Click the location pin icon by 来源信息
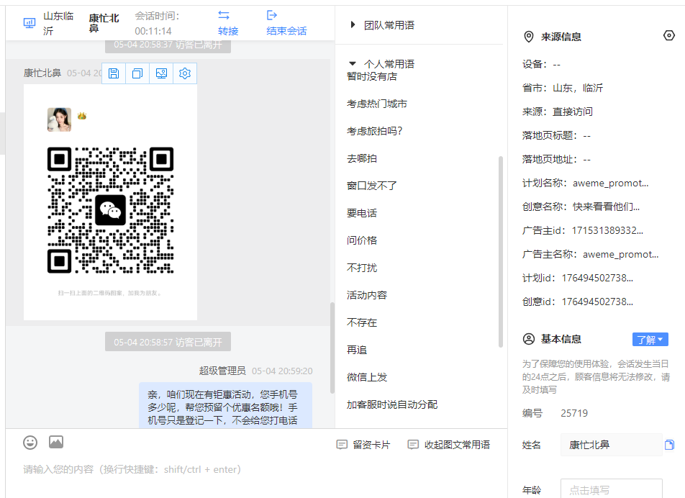The image size is (685, 498). click(x=529, y=37)
